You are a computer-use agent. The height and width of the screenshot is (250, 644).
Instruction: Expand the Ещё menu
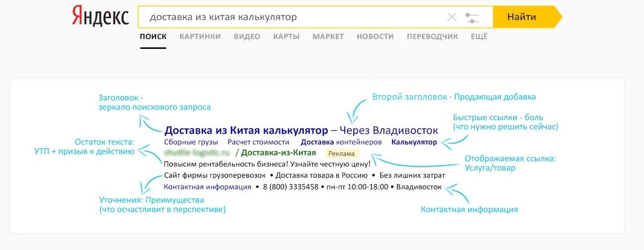479,36
